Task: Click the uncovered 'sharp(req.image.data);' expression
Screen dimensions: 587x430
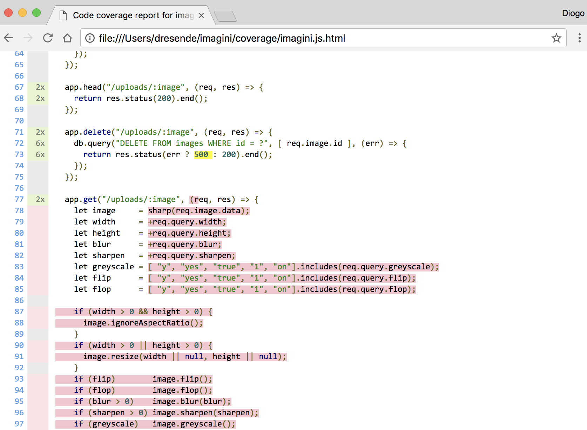Action: [x=198, y=211]
